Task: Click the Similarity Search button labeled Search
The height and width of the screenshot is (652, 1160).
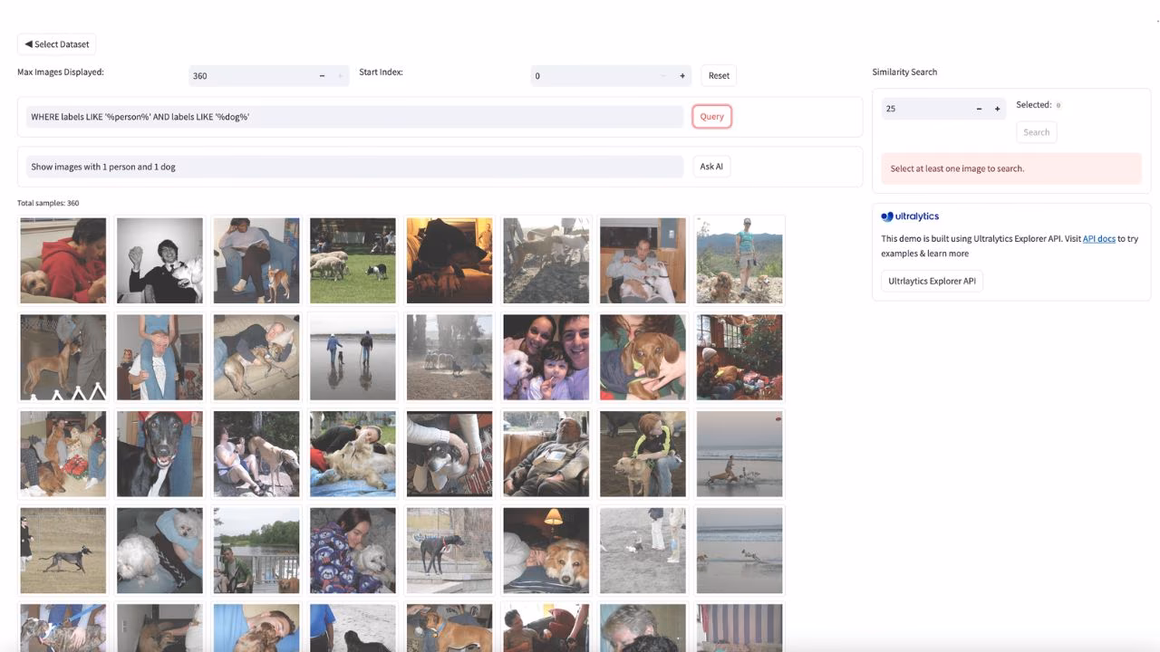Action: pyautogui.click(x=1037, y=132)
